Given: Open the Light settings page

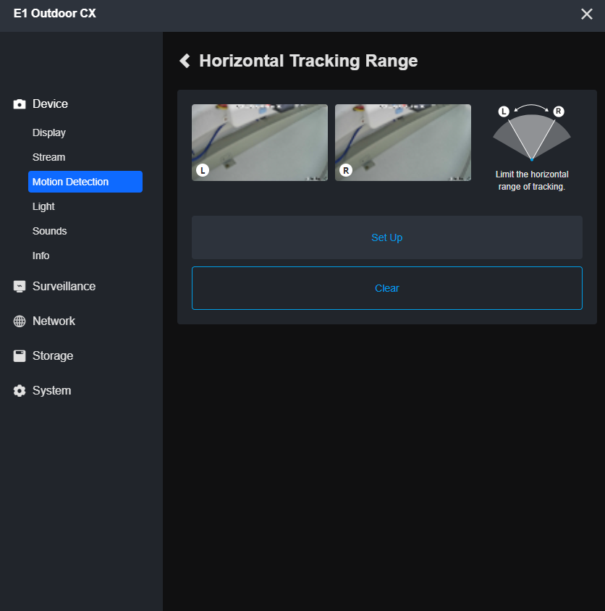Looking at the screenshot, I should pyautogui.click(x=43, y=206).
